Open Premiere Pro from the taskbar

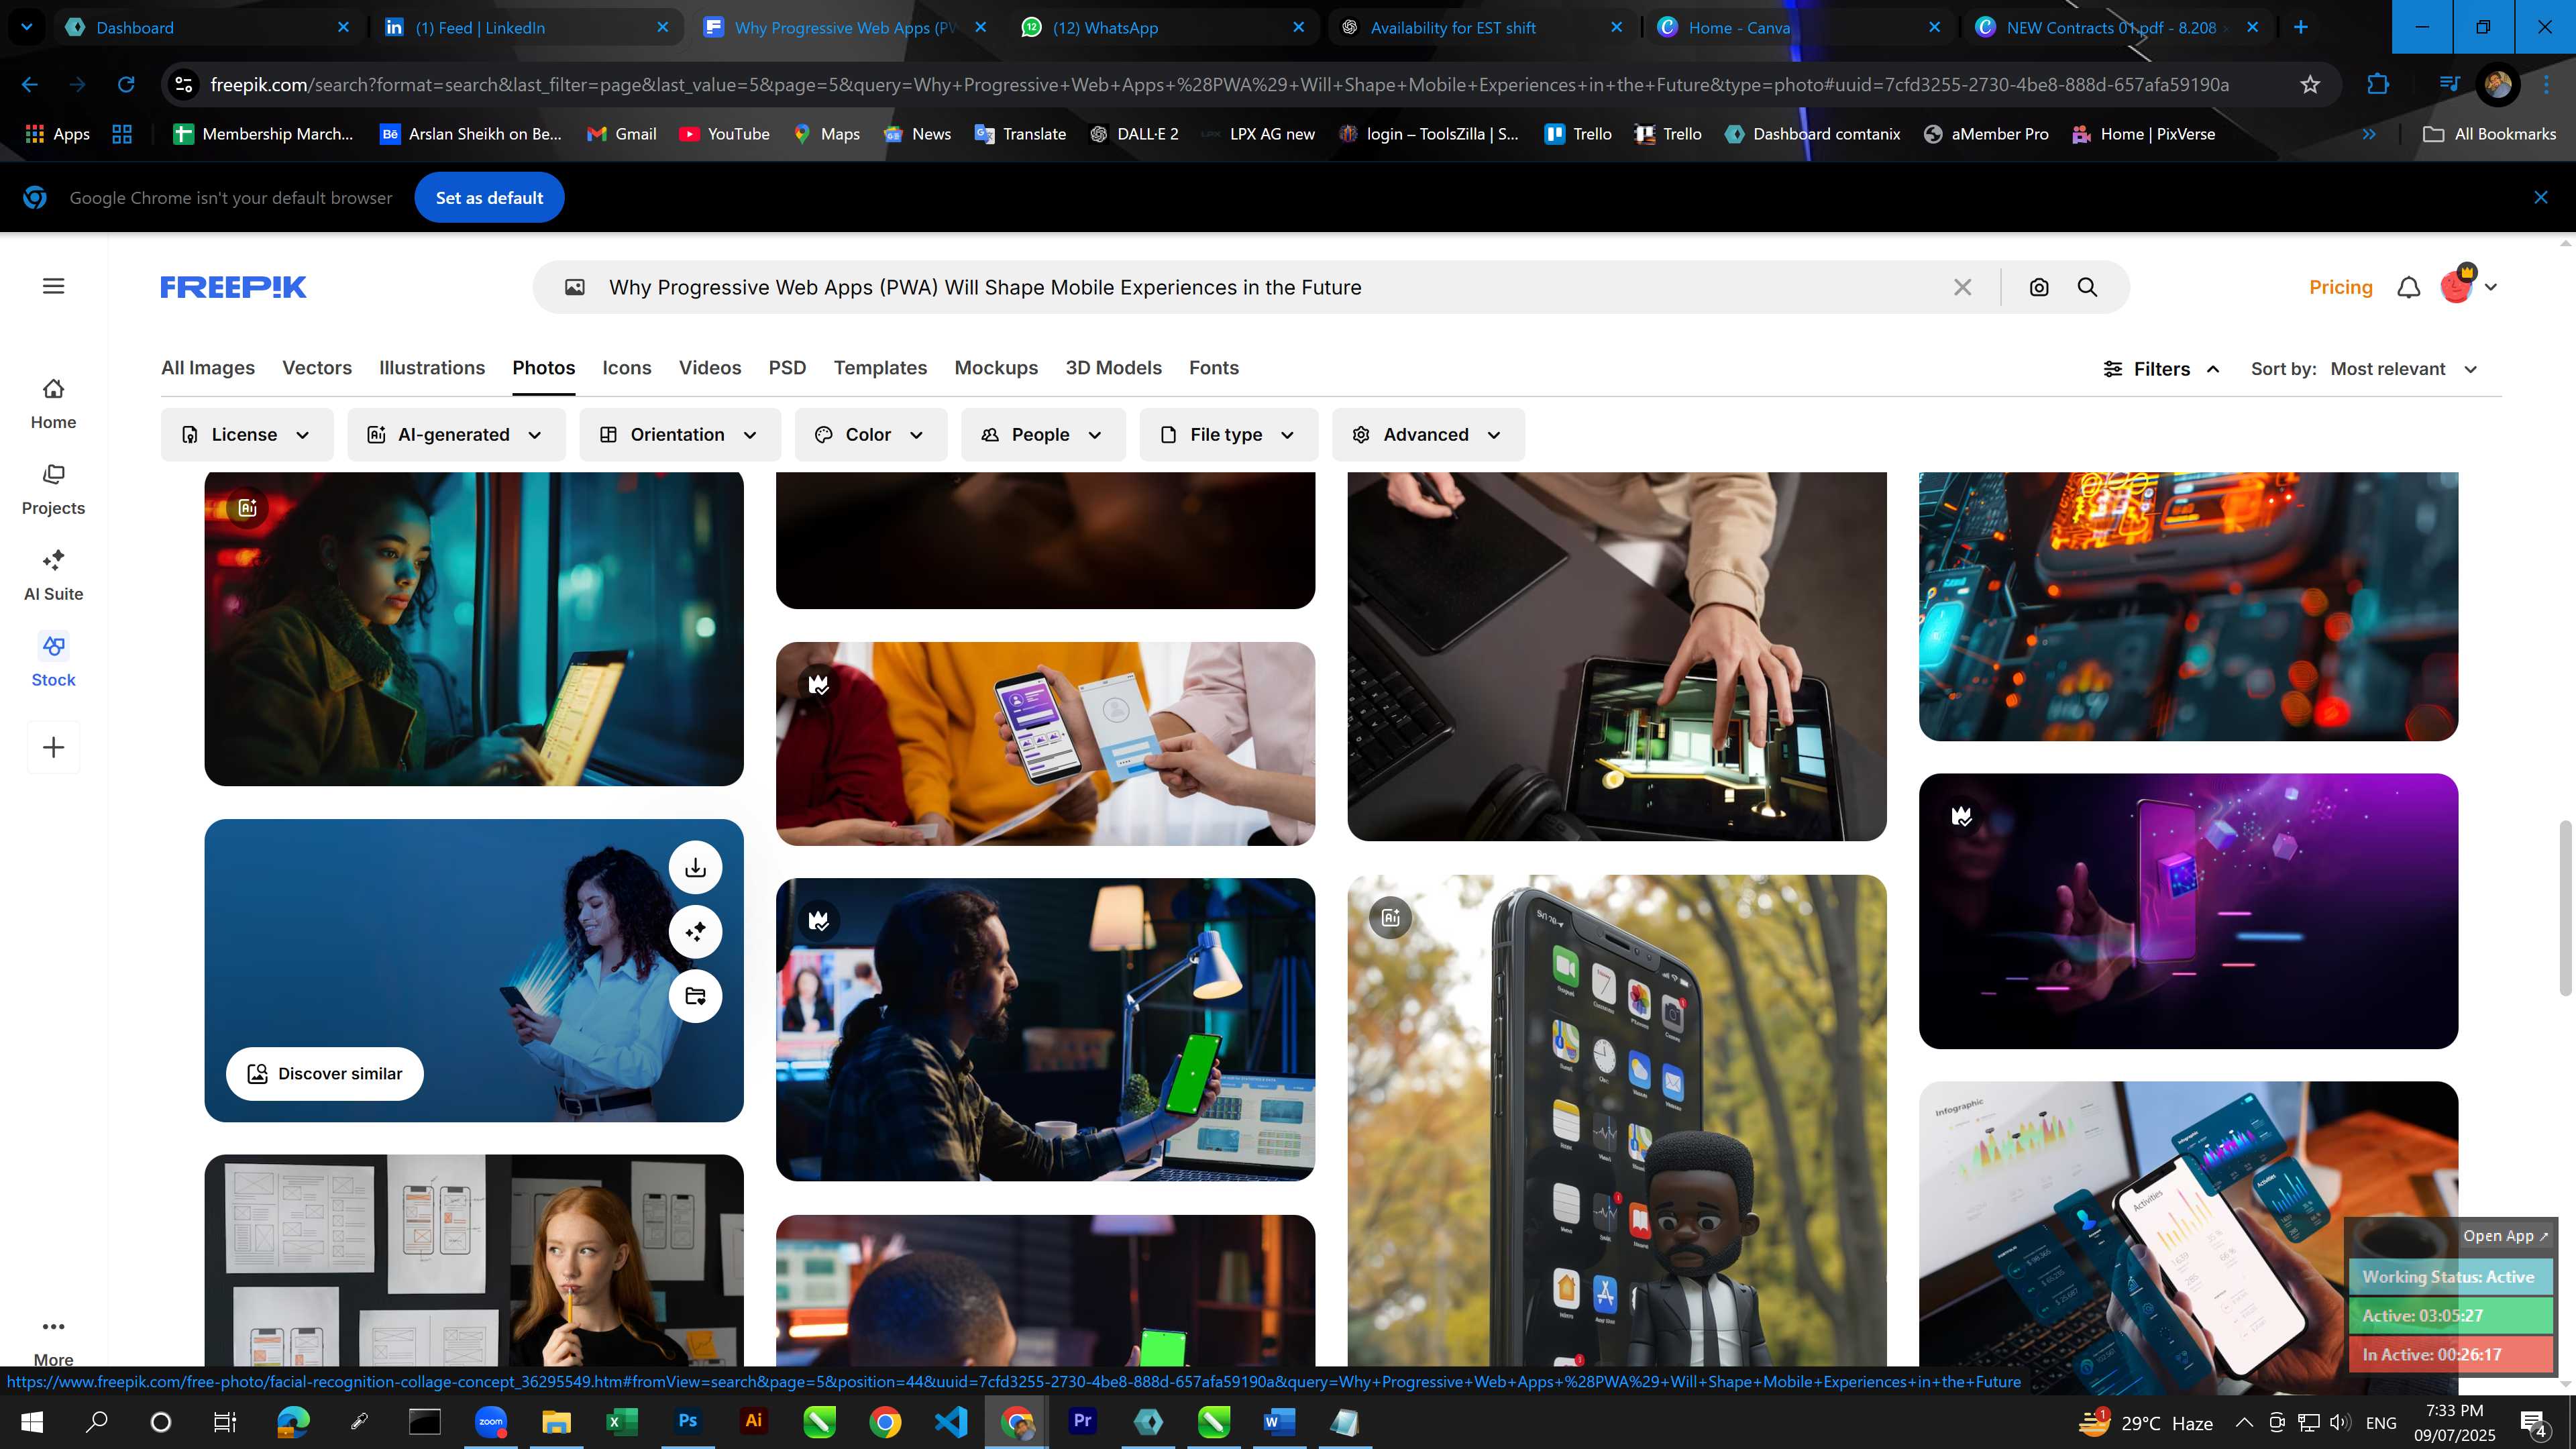(1082, 1421)
